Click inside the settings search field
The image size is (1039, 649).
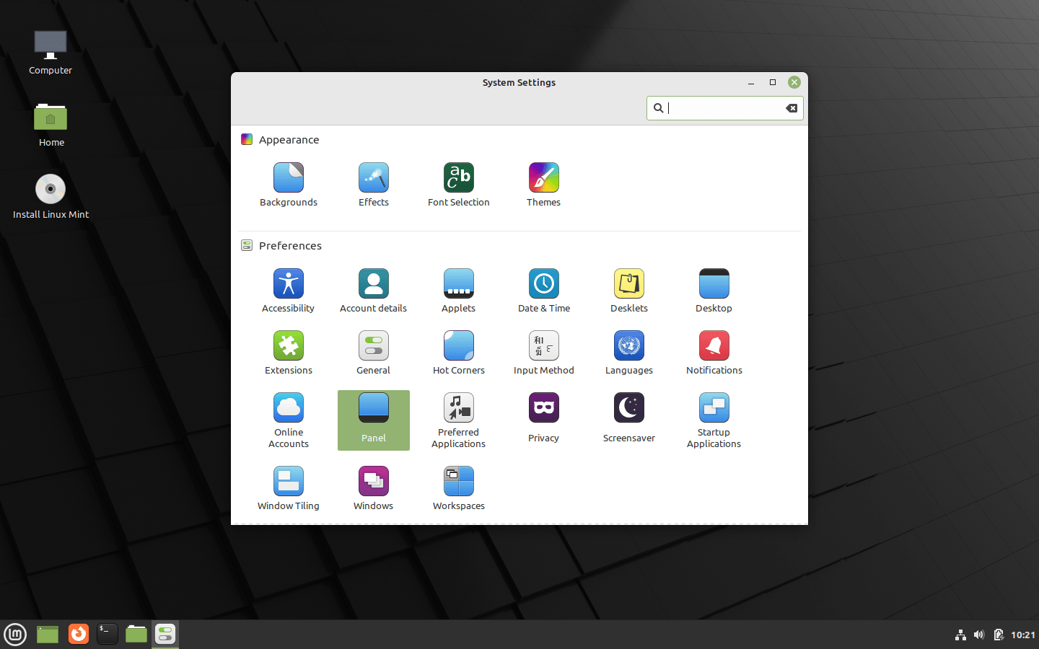point(724,108)
